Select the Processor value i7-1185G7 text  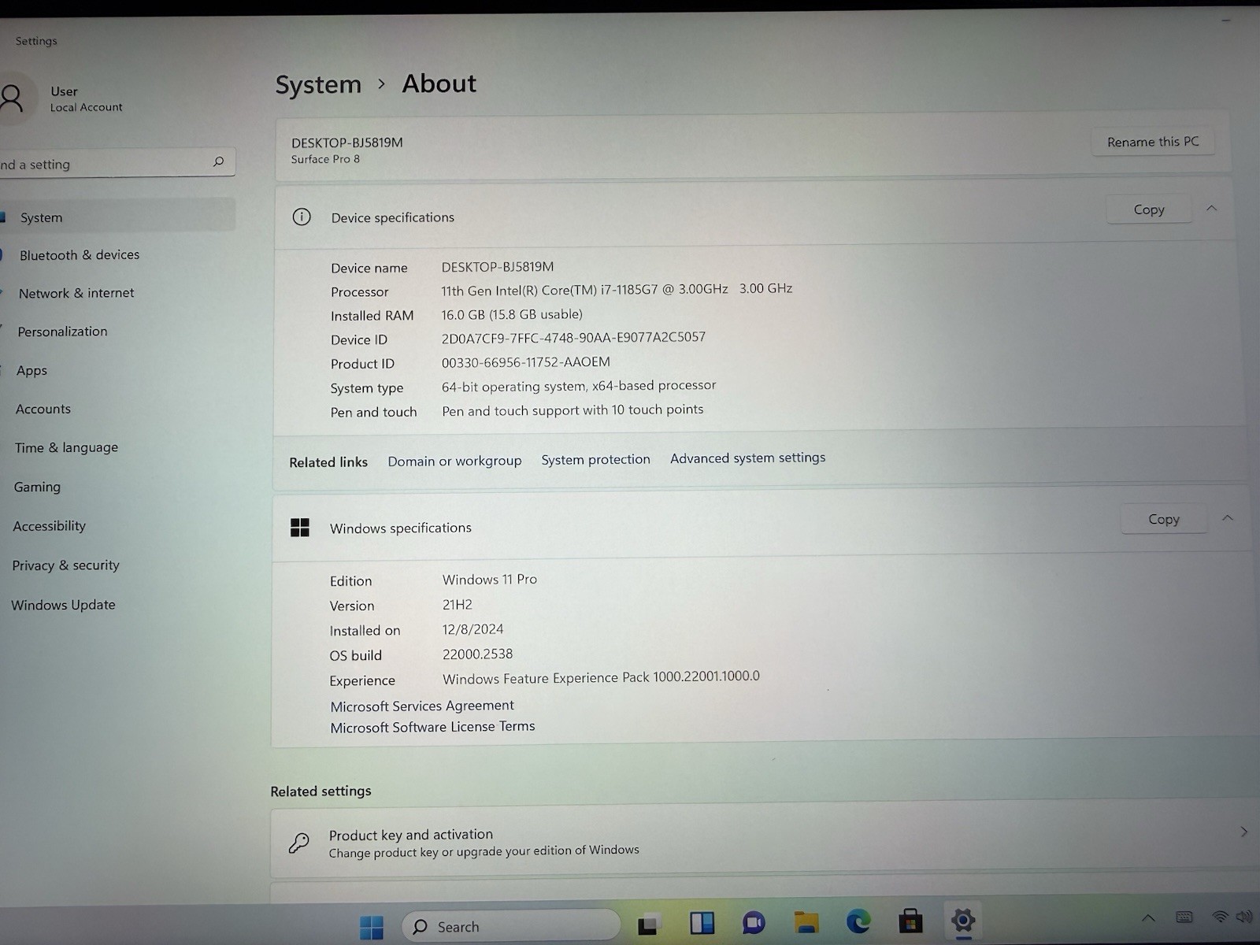coord(617,289)
